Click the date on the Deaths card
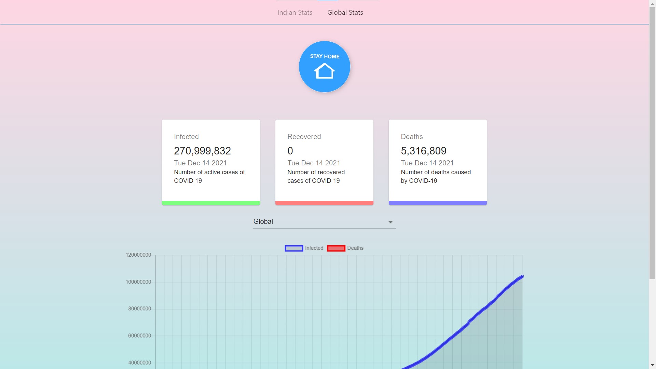This screenshot has height=369, width=656. click(x=427, y=163)
